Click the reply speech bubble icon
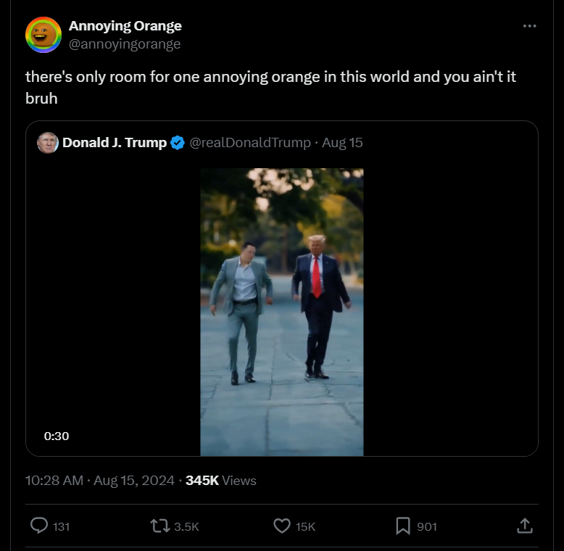This screenshot has width=564, height=551. point(39,526)
